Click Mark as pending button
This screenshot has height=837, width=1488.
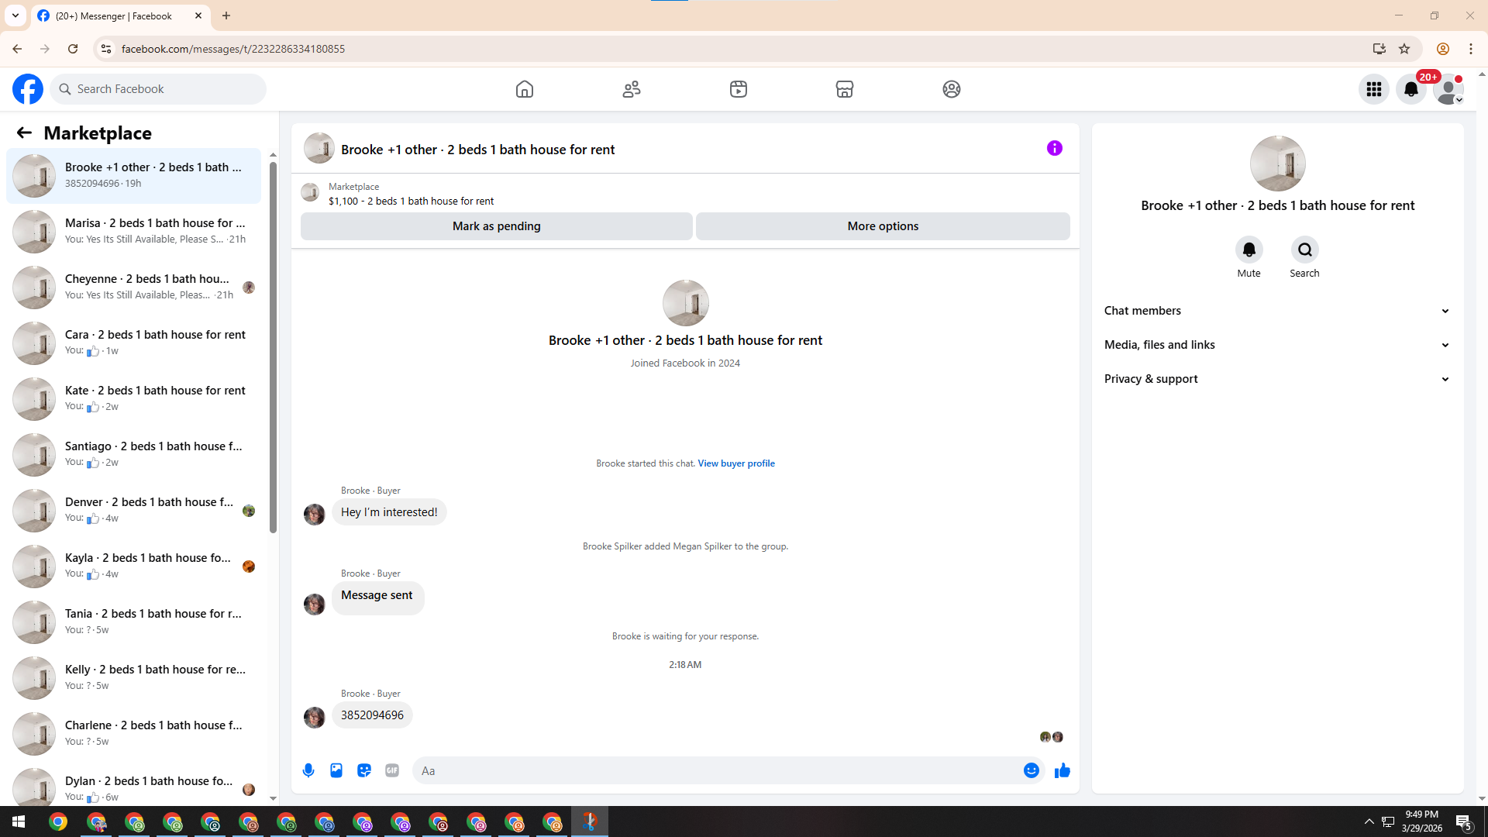pyautogui.click(x=497, y=226)
